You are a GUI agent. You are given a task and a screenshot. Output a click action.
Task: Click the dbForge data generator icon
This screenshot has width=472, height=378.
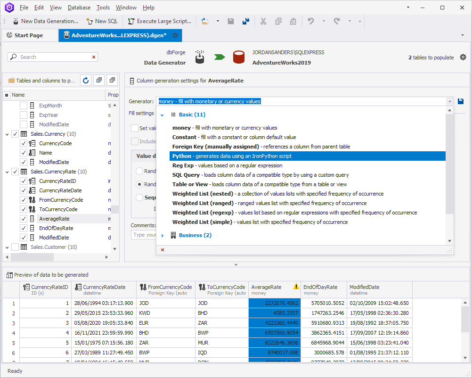coord(200,57)
